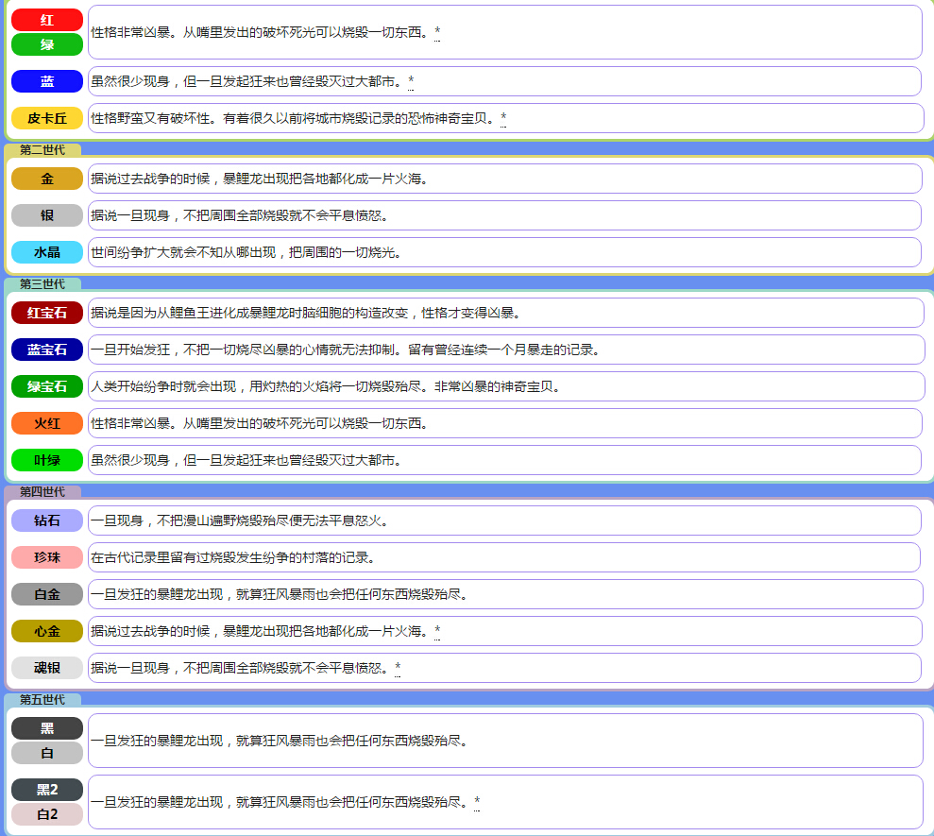Click the 第四世代 section header
The image size is (934, 836).
click(42, 491)
